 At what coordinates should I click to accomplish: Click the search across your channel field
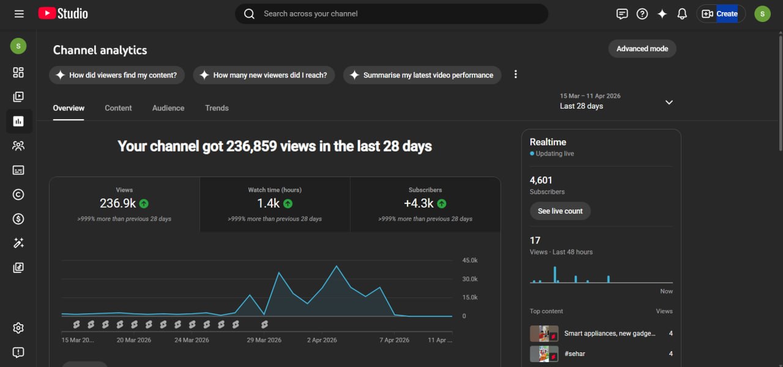click(391, 13)
